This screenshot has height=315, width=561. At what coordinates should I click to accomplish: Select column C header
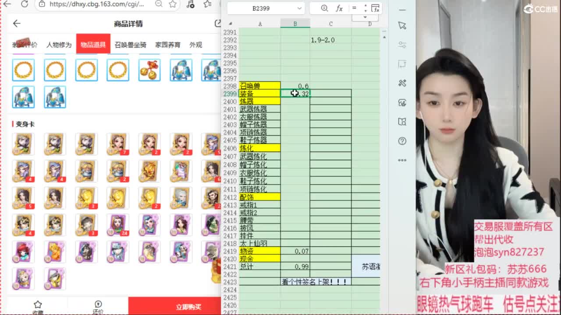[x=330, y=24]
